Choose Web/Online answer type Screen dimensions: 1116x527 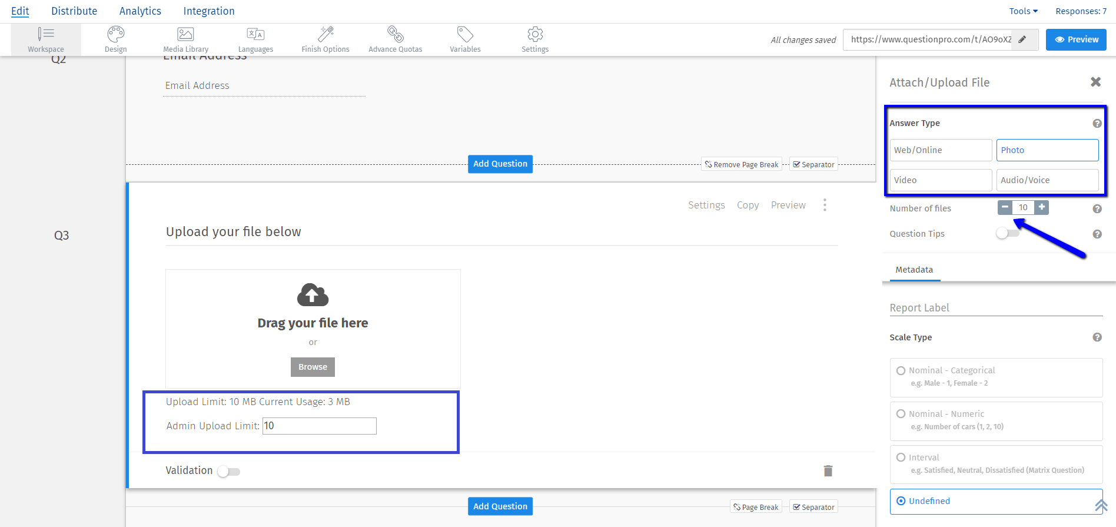tap(941, 150)
